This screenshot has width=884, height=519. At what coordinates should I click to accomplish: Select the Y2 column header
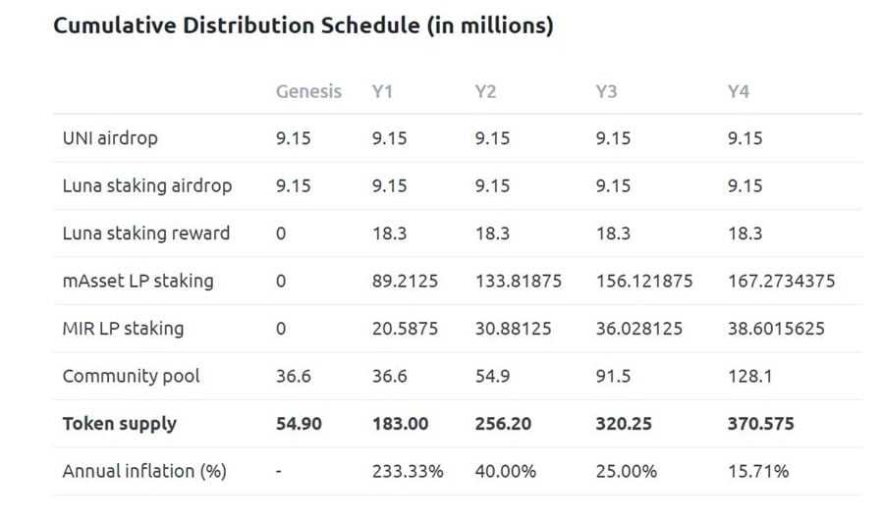485,91
